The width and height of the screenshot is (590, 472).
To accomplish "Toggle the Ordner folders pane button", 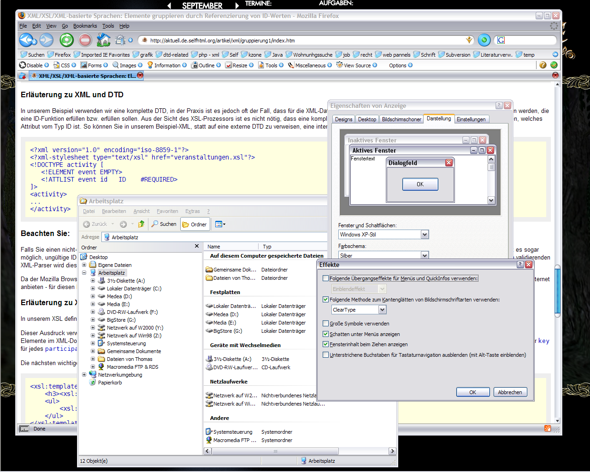I will [195, 224].
